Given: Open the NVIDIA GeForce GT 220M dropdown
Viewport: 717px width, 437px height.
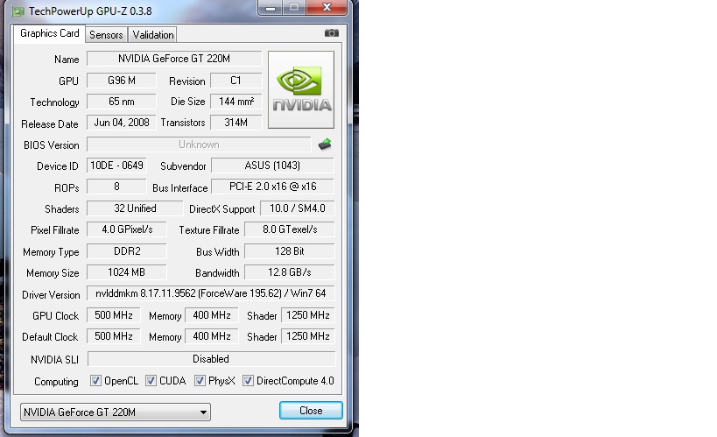Looking at the screenshot, I should [x=116, y=412].
